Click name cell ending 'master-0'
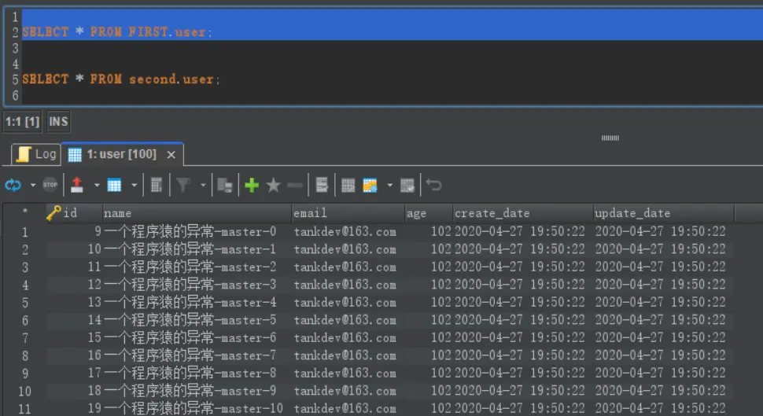Viewport: 763px width, 416px height. [x=197, y=232]
